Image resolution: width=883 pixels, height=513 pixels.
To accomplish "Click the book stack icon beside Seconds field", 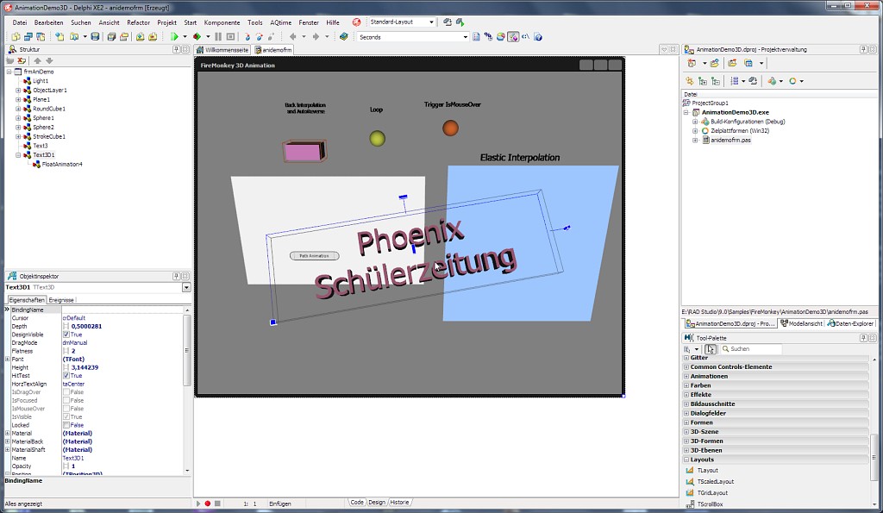I will pyautogui.click(x=343, y=36).
